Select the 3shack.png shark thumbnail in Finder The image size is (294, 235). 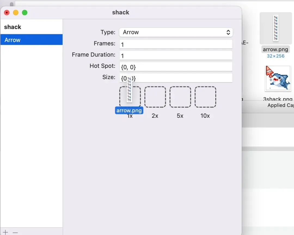278,78
